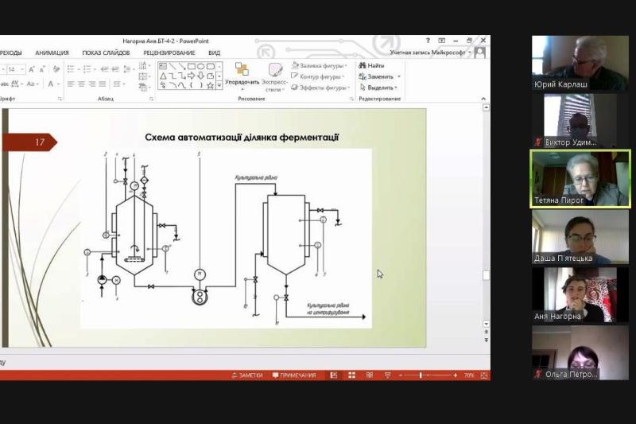Switch to slide sorter view
636x424 pixels.
tap(351, 375)
